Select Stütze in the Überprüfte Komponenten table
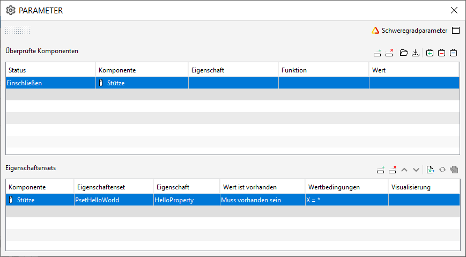This screenshot has height=257, width=466. click(142, 83)
